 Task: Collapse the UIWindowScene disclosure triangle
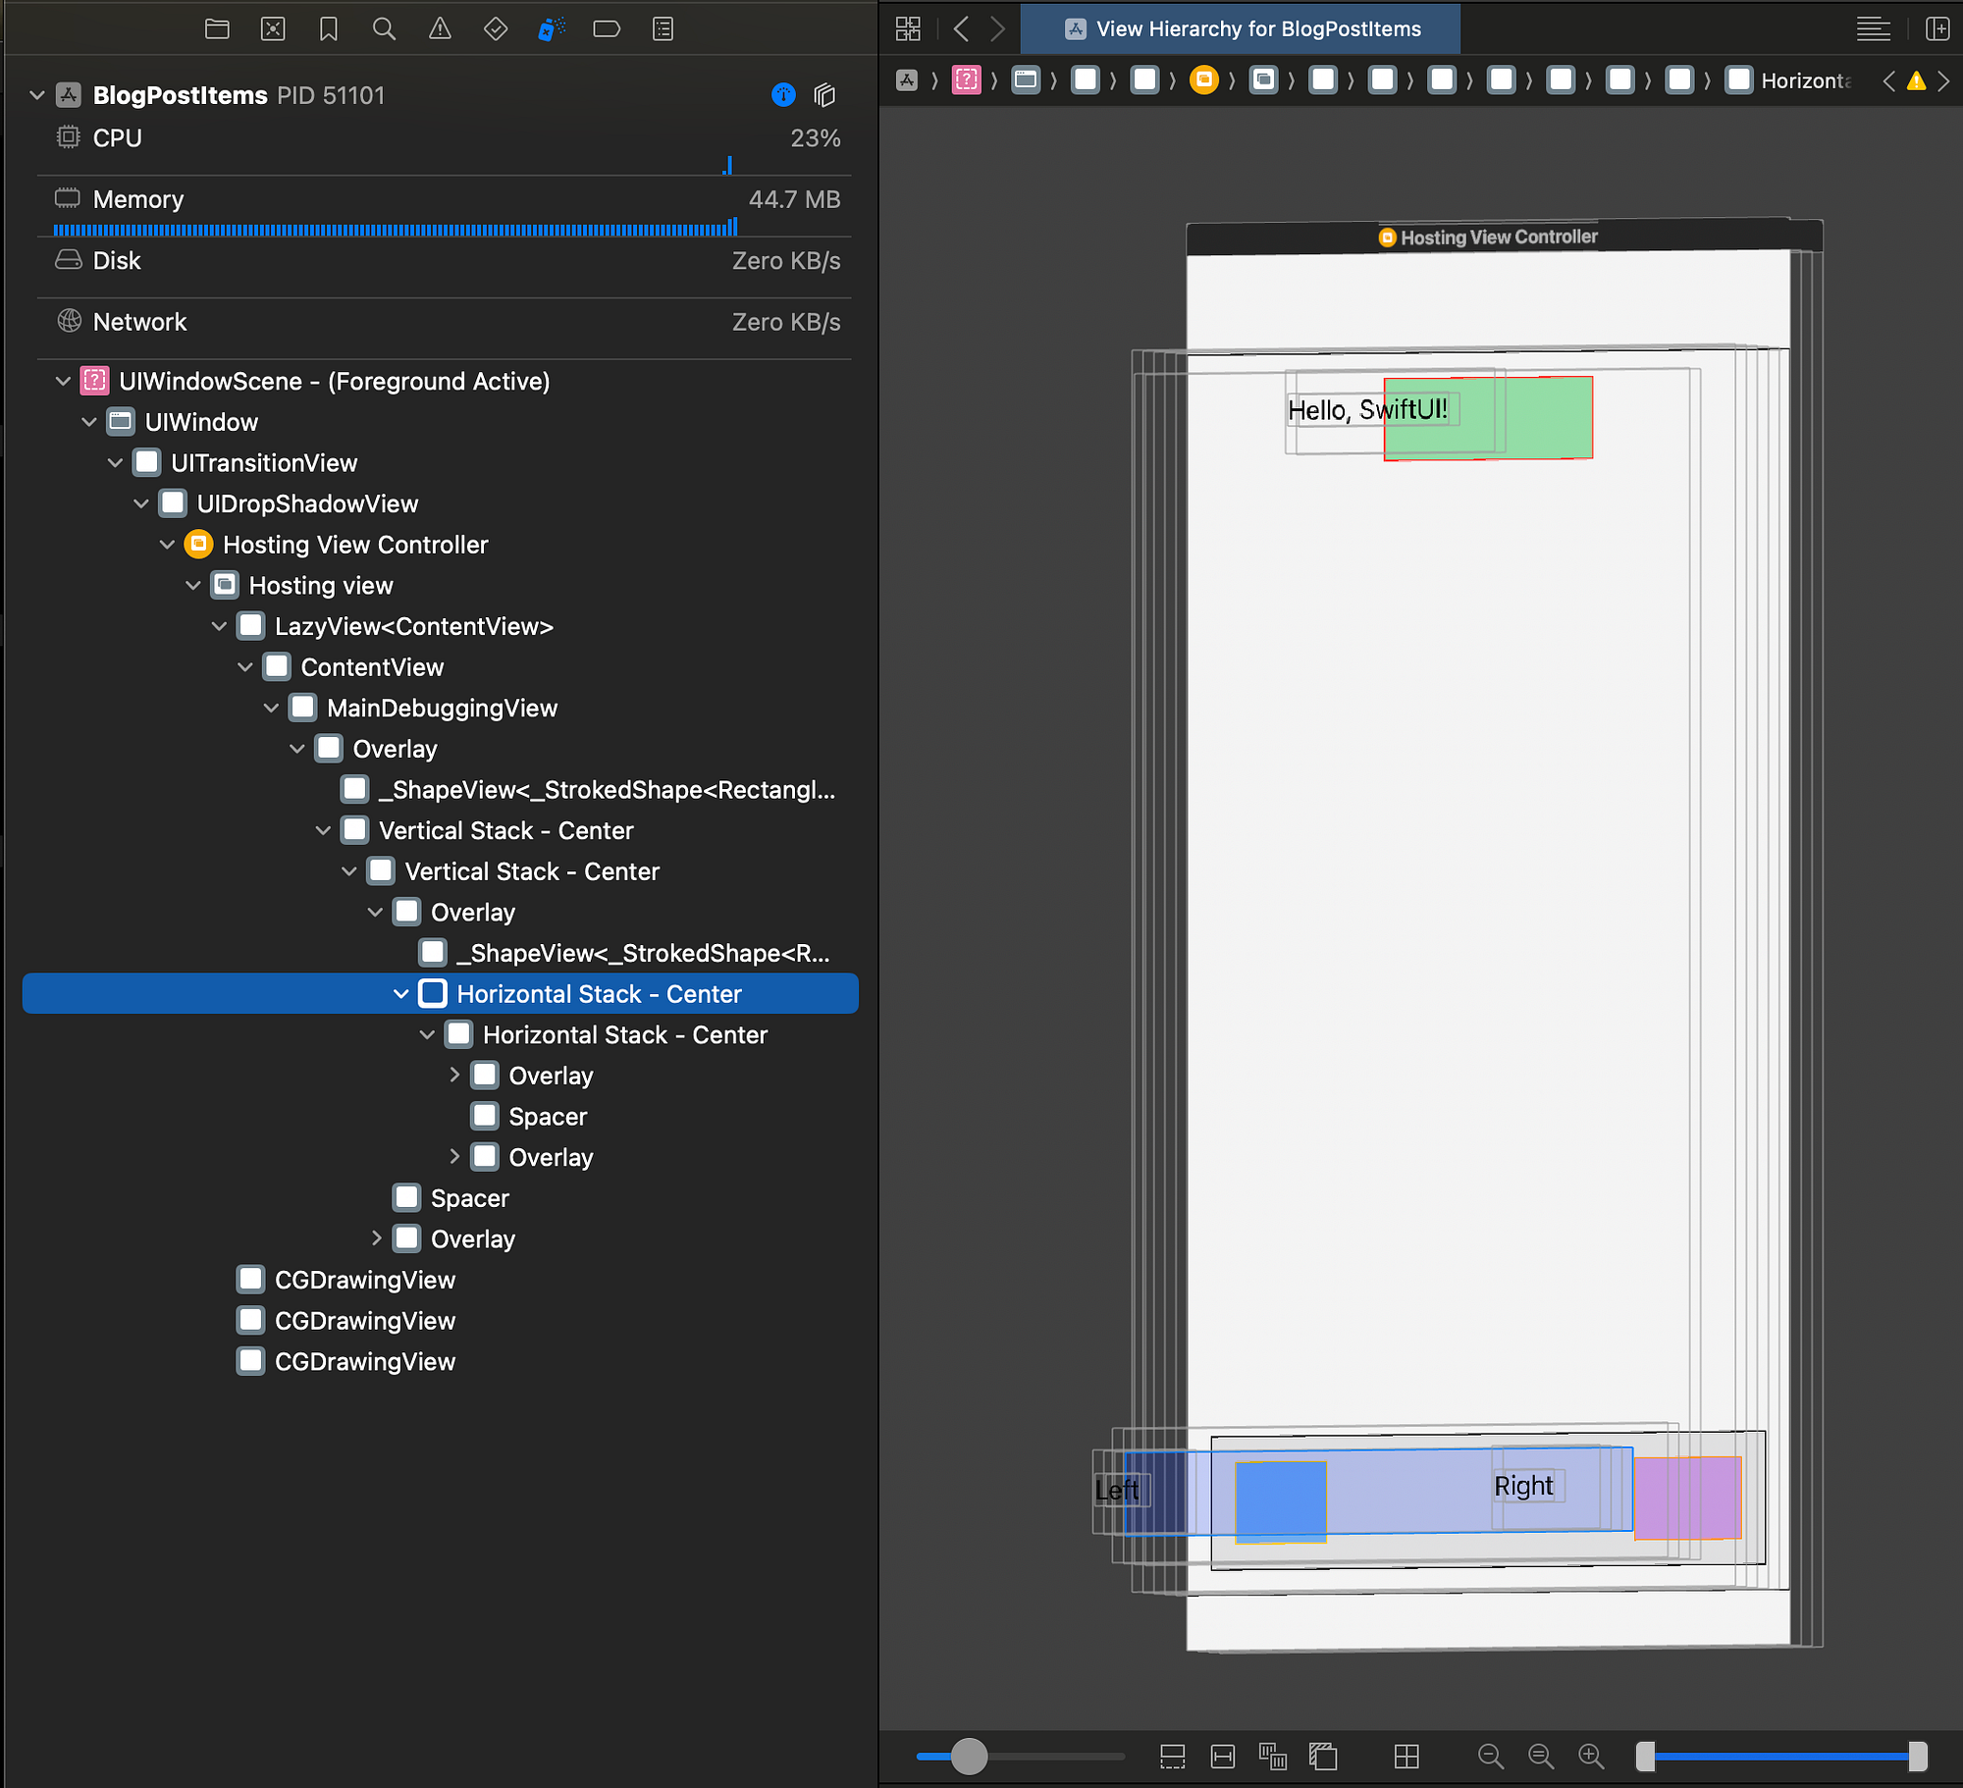[x=63, y=381]
